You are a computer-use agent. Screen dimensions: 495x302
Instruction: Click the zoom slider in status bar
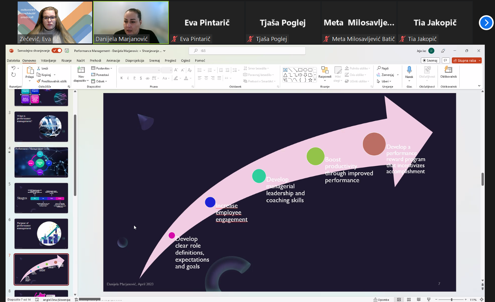coord(452,300)
